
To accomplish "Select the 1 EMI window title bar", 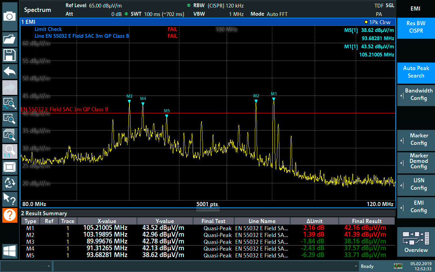I will pyautogui.click(x=29, y=22).
